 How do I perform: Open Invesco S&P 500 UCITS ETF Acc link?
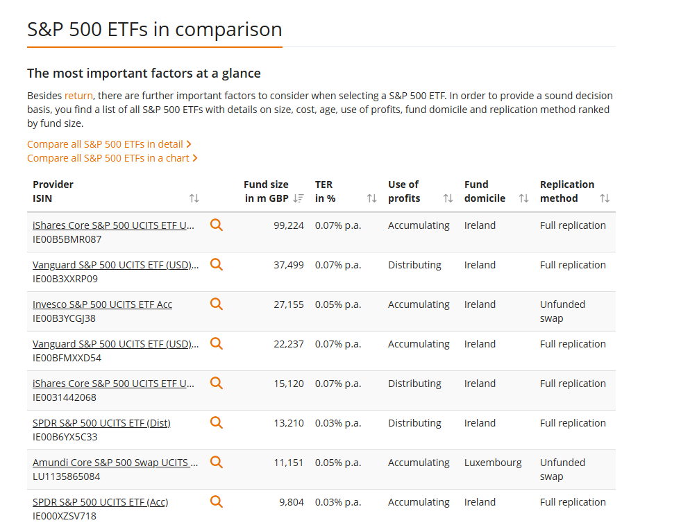pyautogui.click(x=102, y=304)
